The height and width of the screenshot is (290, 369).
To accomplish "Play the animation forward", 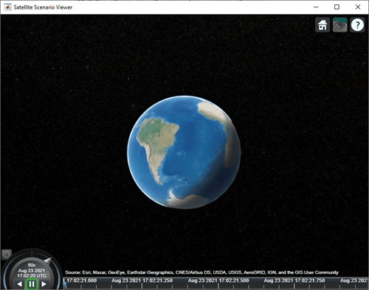I will click(x=44, y=284).
